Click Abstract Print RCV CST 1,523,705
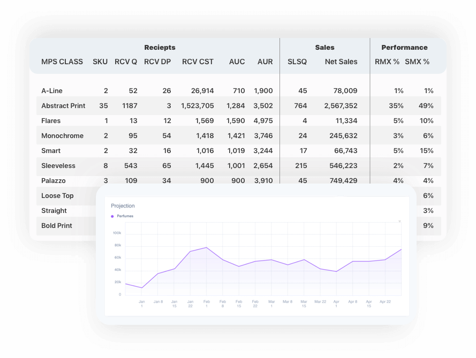This screenshot has width=476, height=358. (198, 105)
